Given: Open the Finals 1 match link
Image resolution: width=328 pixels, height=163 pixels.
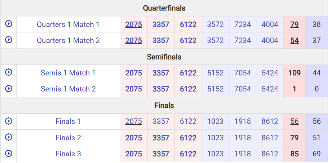Looking at the screenshot, I should (68, 122).
